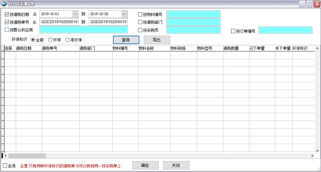Click the 关闭 button at bottom

click(x=176, y=165)
